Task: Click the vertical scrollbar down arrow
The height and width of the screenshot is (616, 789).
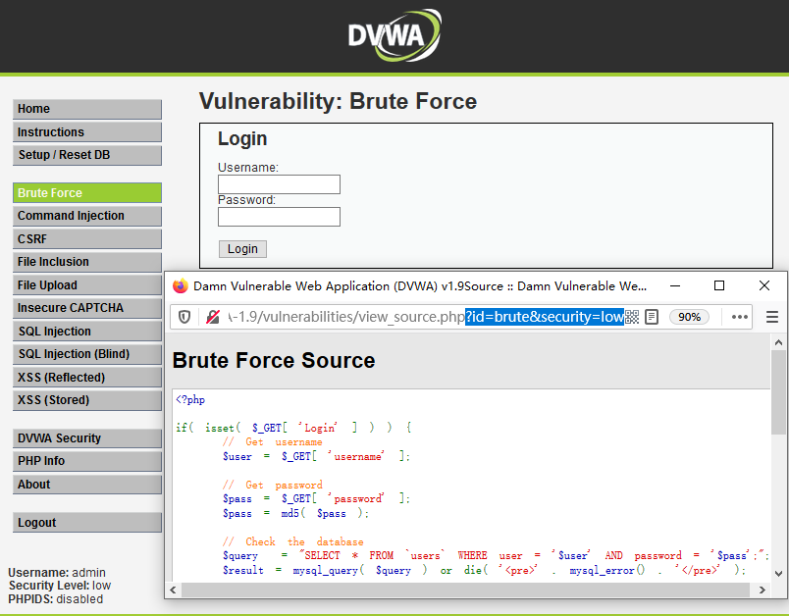Action: pos(778,573)
